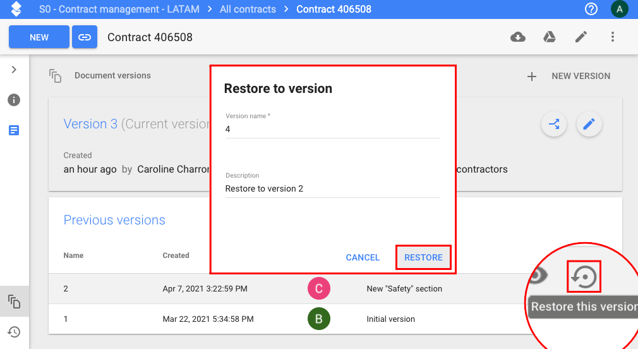638x349 pixels.
Task: Click the Initial version description
Action: [390, 319]
